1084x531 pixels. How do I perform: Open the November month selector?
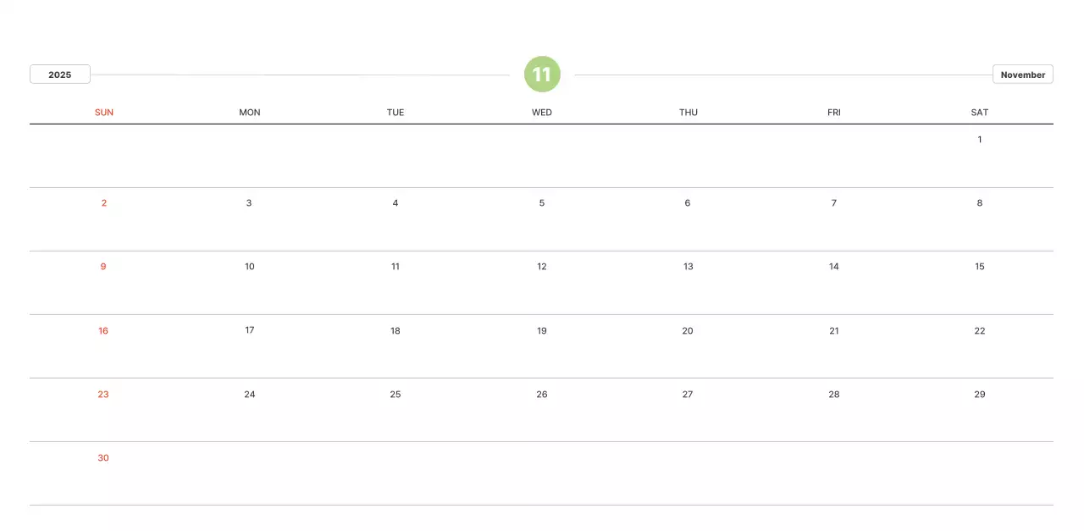pos(1022,75)
